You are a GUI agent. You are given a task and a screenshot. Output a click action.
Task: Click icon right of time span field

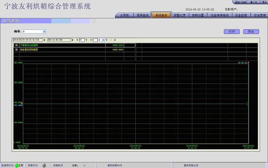point(73,40)
